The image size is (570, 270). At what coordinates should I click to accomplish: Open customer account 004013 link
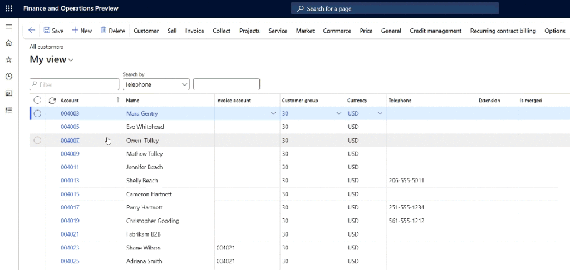click(70, 181)
